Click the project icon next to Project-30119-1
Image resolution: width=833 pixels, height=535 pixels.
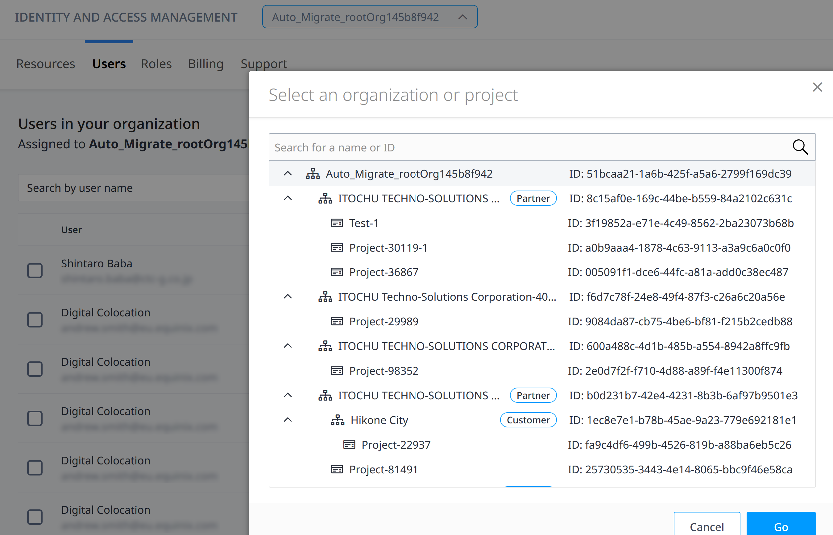tap(337, 247)
